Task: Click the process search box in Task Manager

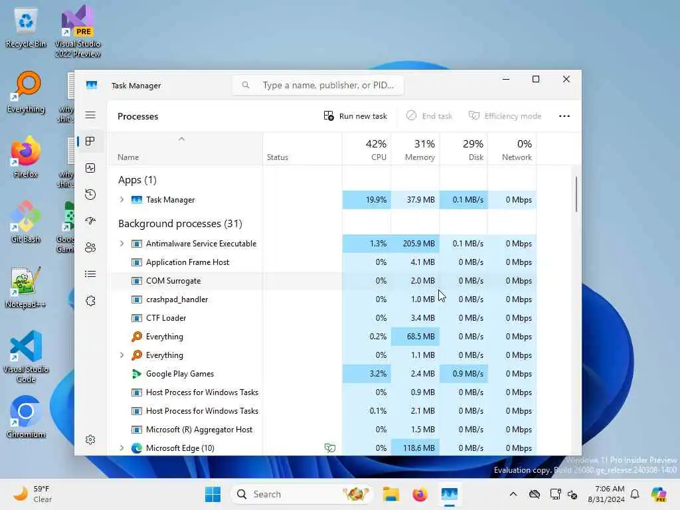Action: (318, 85)
